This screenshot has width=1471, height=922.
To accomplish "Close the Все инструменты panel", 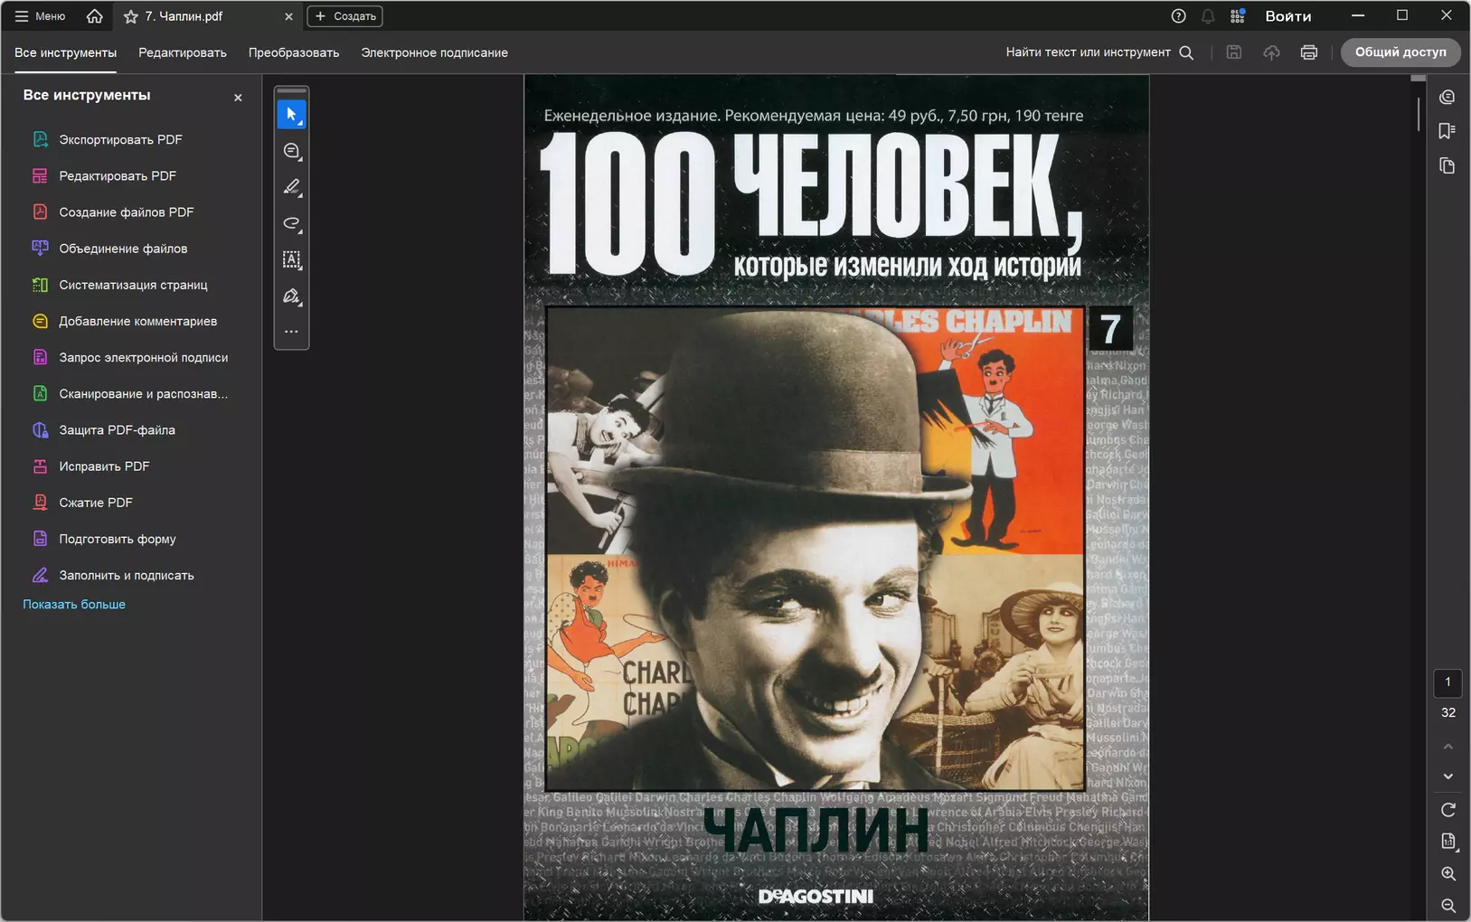I will pyautogui.click(x=238, y=98).
